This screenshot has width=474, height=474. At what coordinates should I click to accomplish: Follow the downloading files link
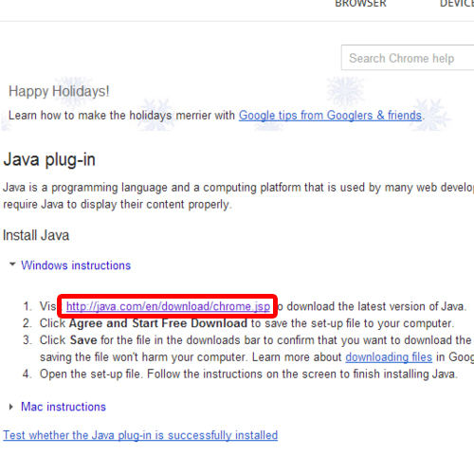coord(389,357)
